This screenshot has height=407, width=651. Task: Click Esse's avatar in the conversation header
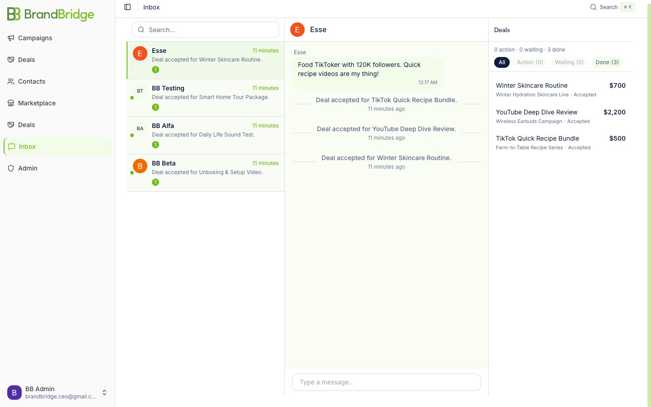[x=297, y=29]
